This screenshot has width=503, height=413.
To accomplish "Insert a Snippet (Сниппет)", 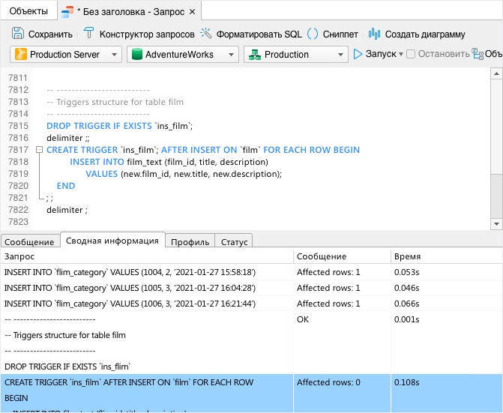I will [313, 34].
